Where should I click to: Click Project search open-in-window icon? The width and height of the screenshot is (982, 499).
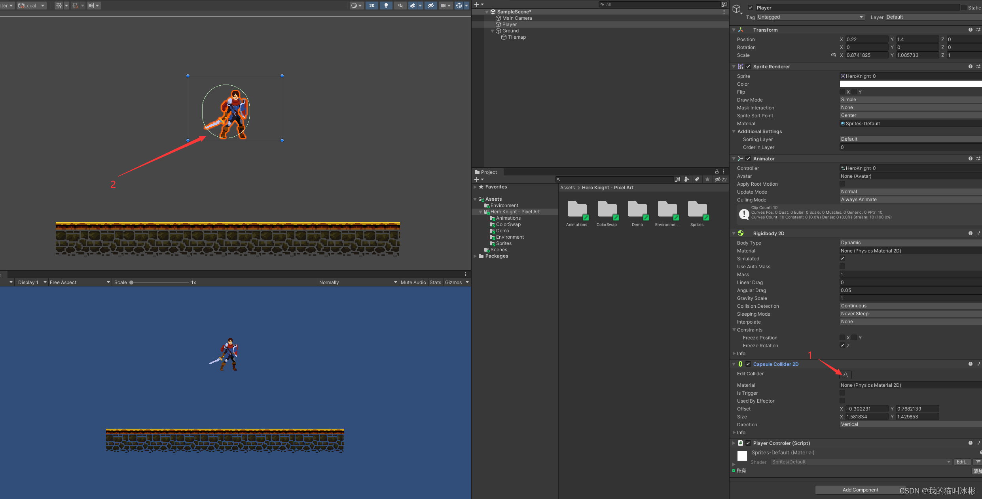[677, 179]
